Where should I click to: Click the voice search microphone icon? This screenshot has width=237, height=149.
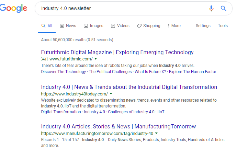tap(211, 8)
